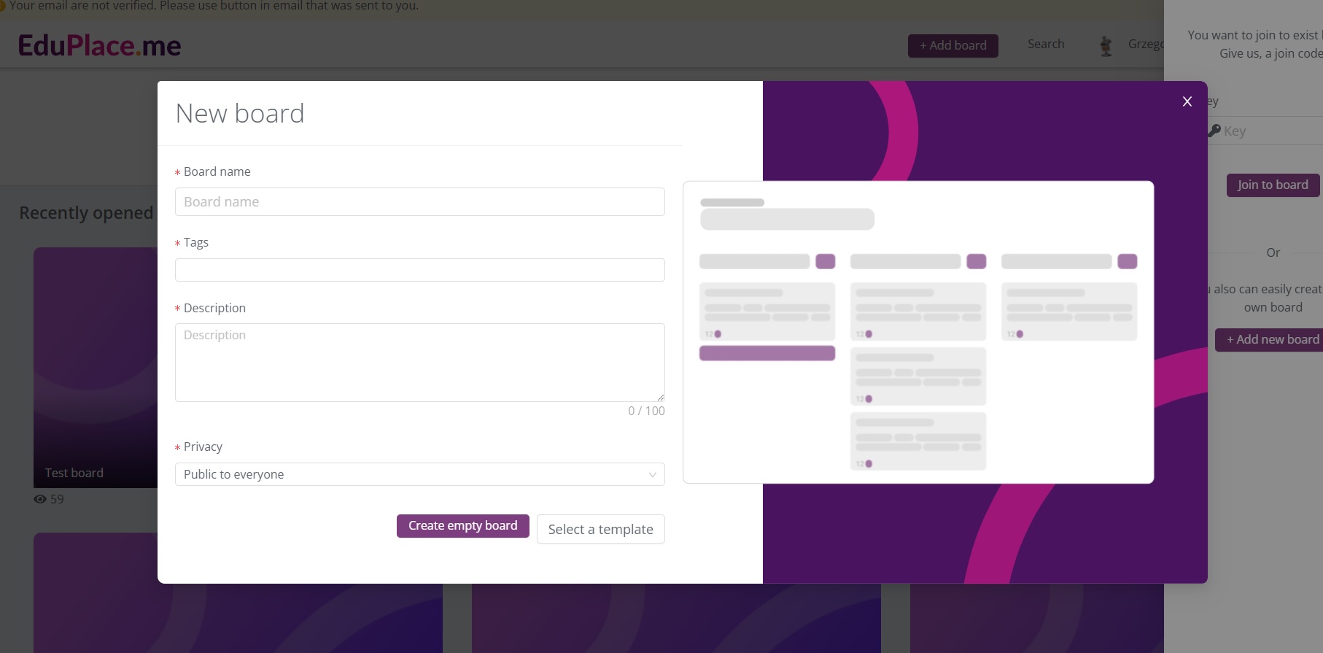Click the key icon beside join code
This screenshot has width=1323, height=653.
(x=1214, y=131)
